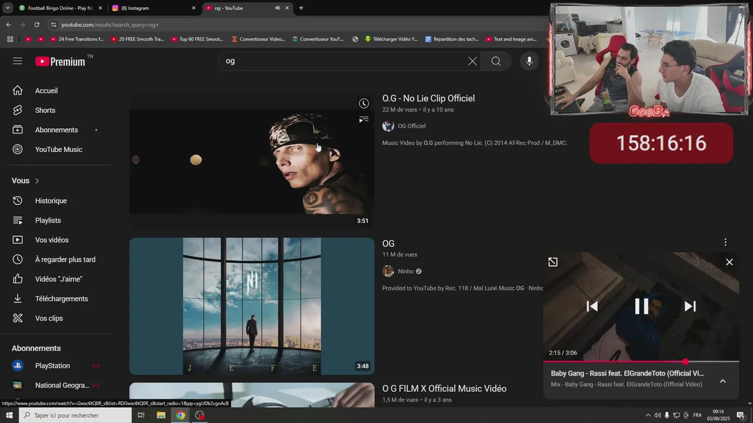Skip to next video in miniplayer
Screen dimensions: 753x423
point(690,306)
